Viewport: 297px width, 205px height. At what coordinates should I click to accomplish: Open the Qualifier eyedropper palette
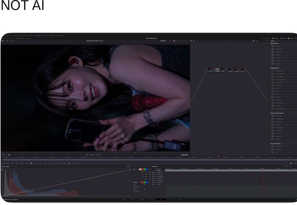(x=45, y=163)
